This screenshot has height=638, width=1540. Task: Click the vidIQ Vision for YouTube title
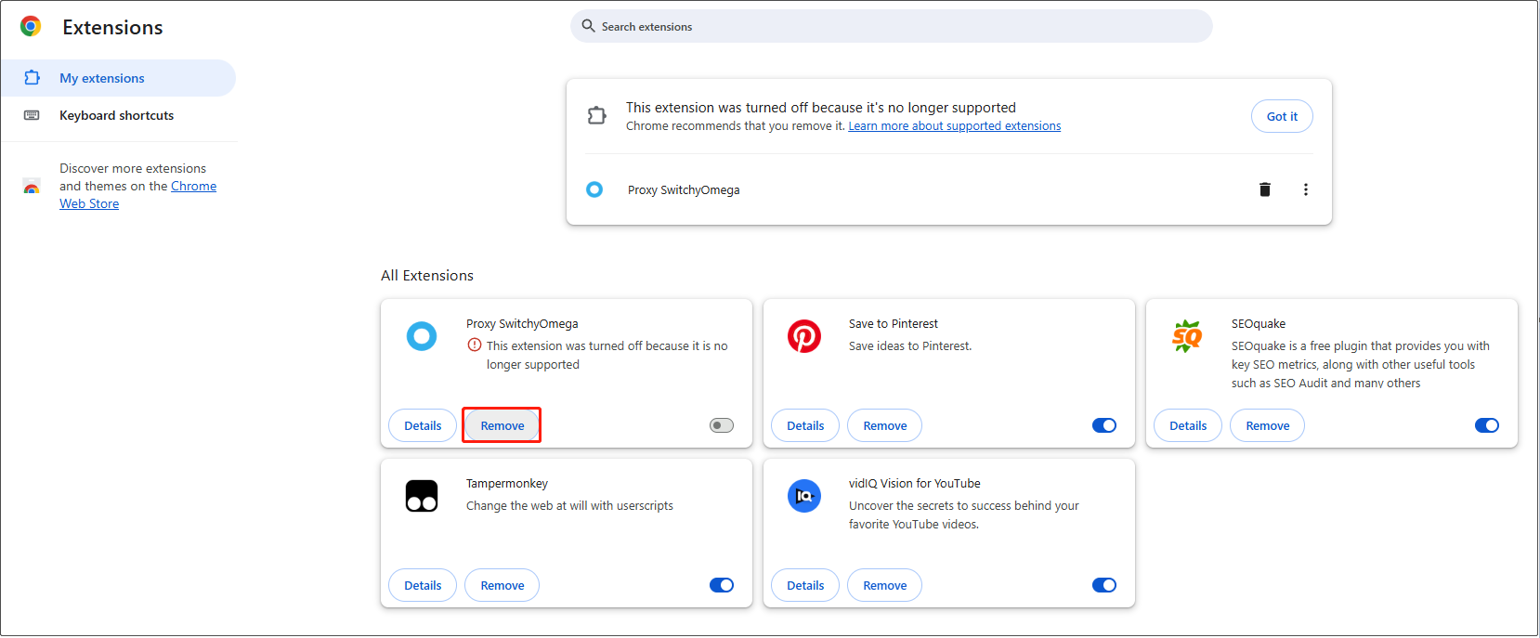(x=915, y=483)
